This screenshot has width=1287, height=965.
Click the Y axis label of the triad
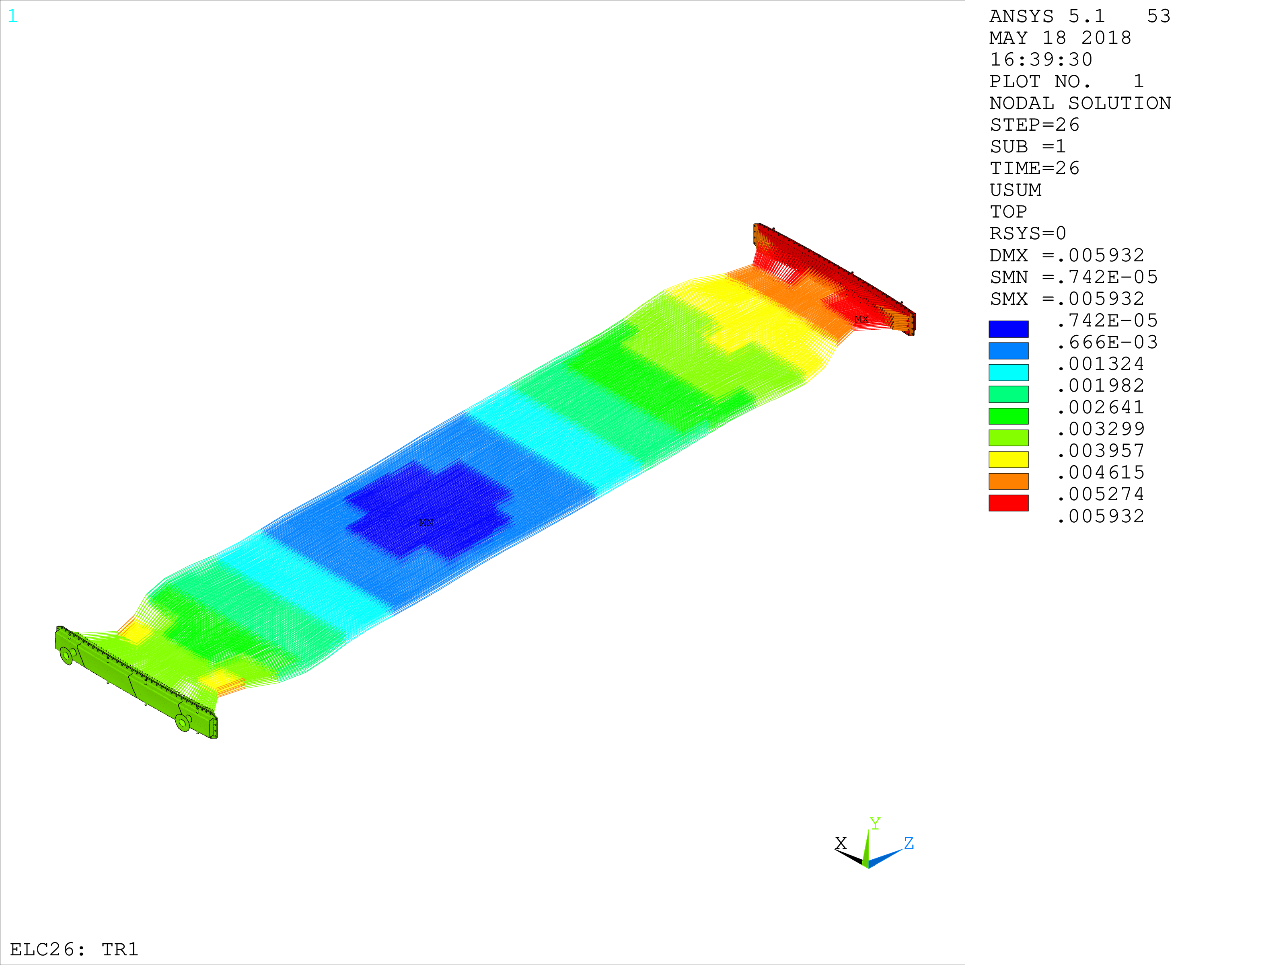point(875,823)
